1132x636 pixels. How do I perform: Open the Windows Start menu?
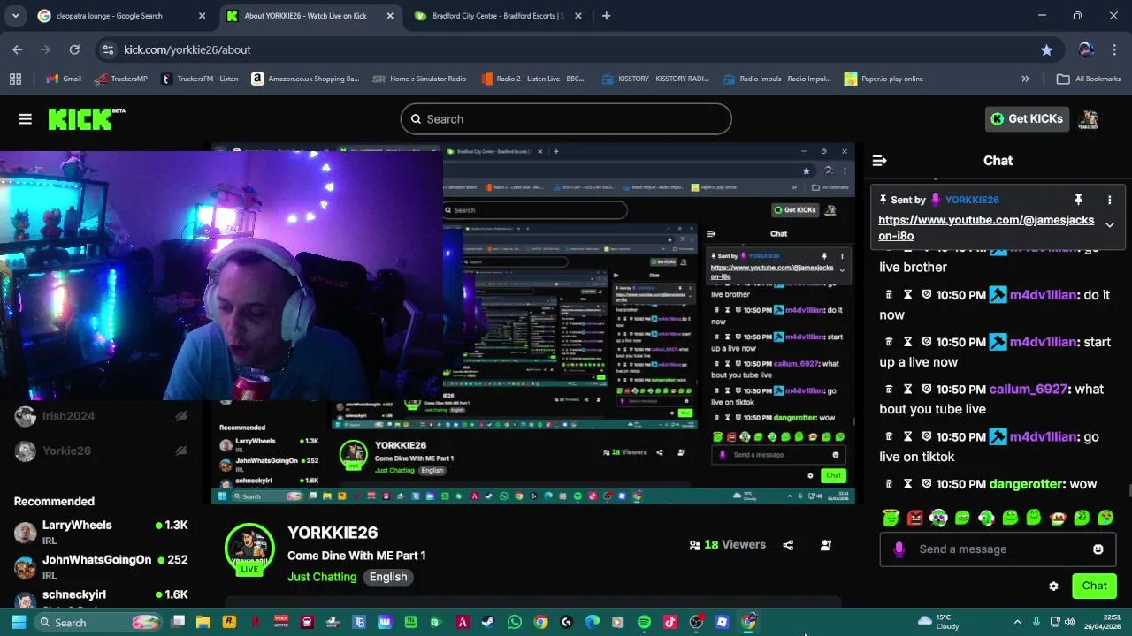point(19,622)
